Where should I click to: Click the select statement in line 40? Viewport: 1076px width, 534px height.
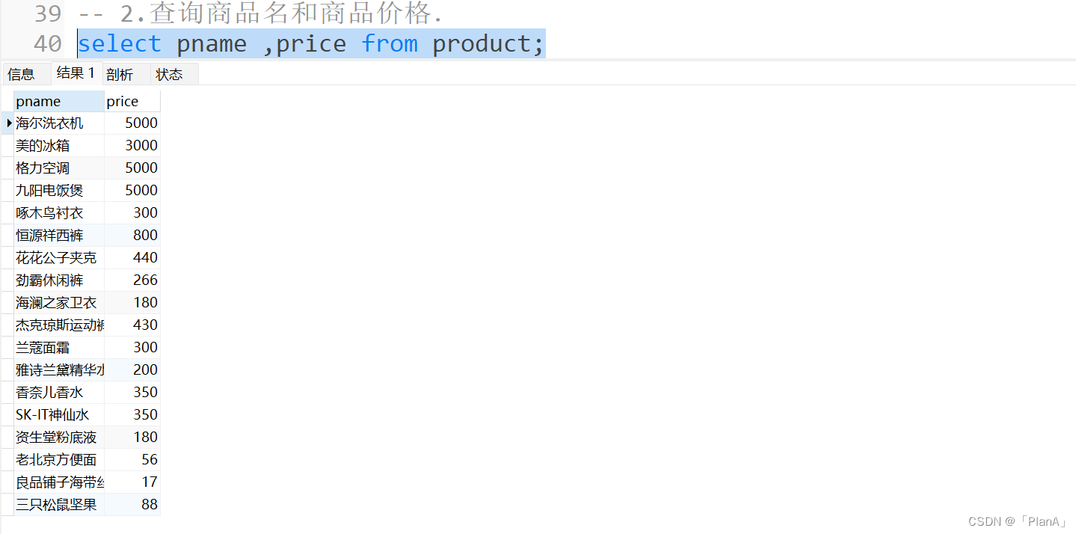click(x=311, y=44)
